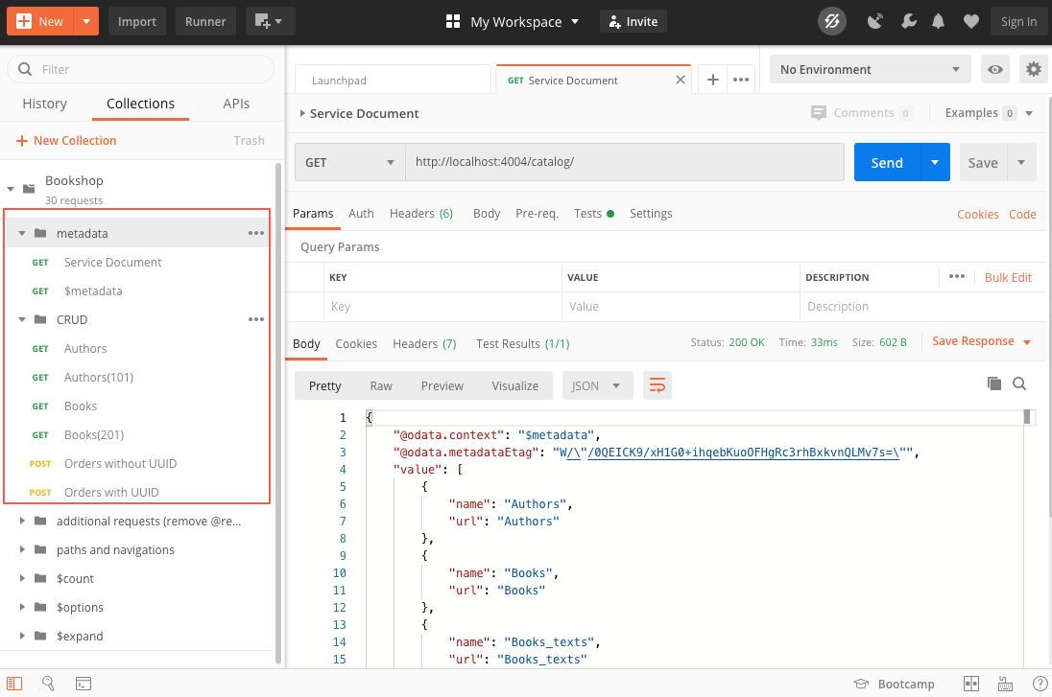
Task: Open the New button dropdown arrow
Action: pos(85,21)
